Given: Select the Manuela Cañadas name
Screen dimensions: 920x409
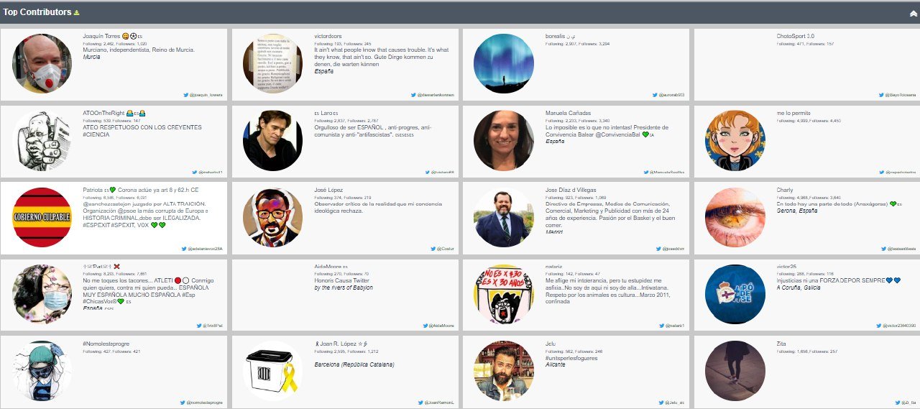Looking at the screenshot, I should point(568,114).
